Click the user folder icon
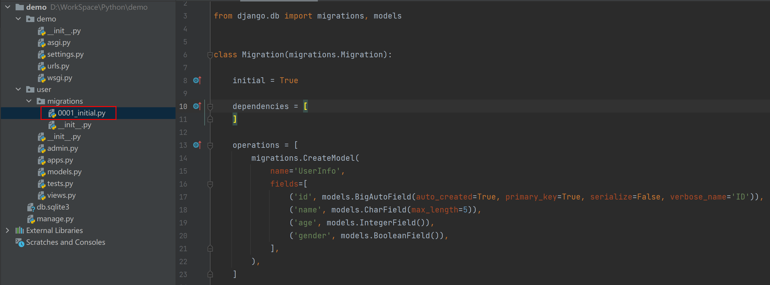 30,90
